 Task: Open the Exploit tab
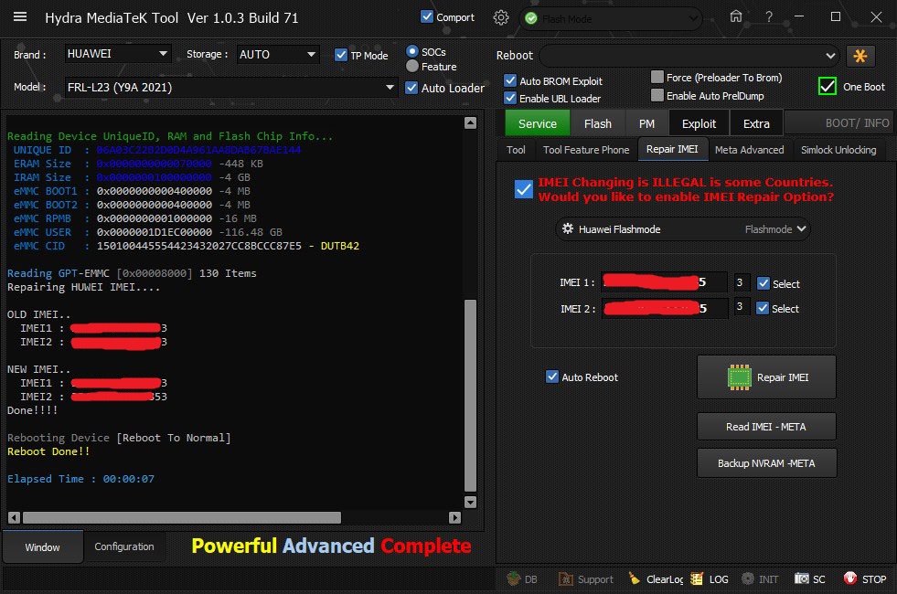coord(699,123)
